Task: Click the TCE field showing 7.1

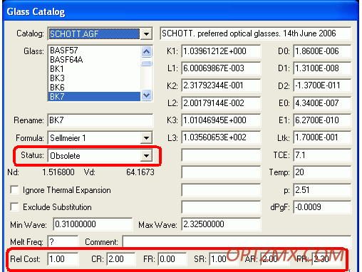Action: tap(322, 155)
